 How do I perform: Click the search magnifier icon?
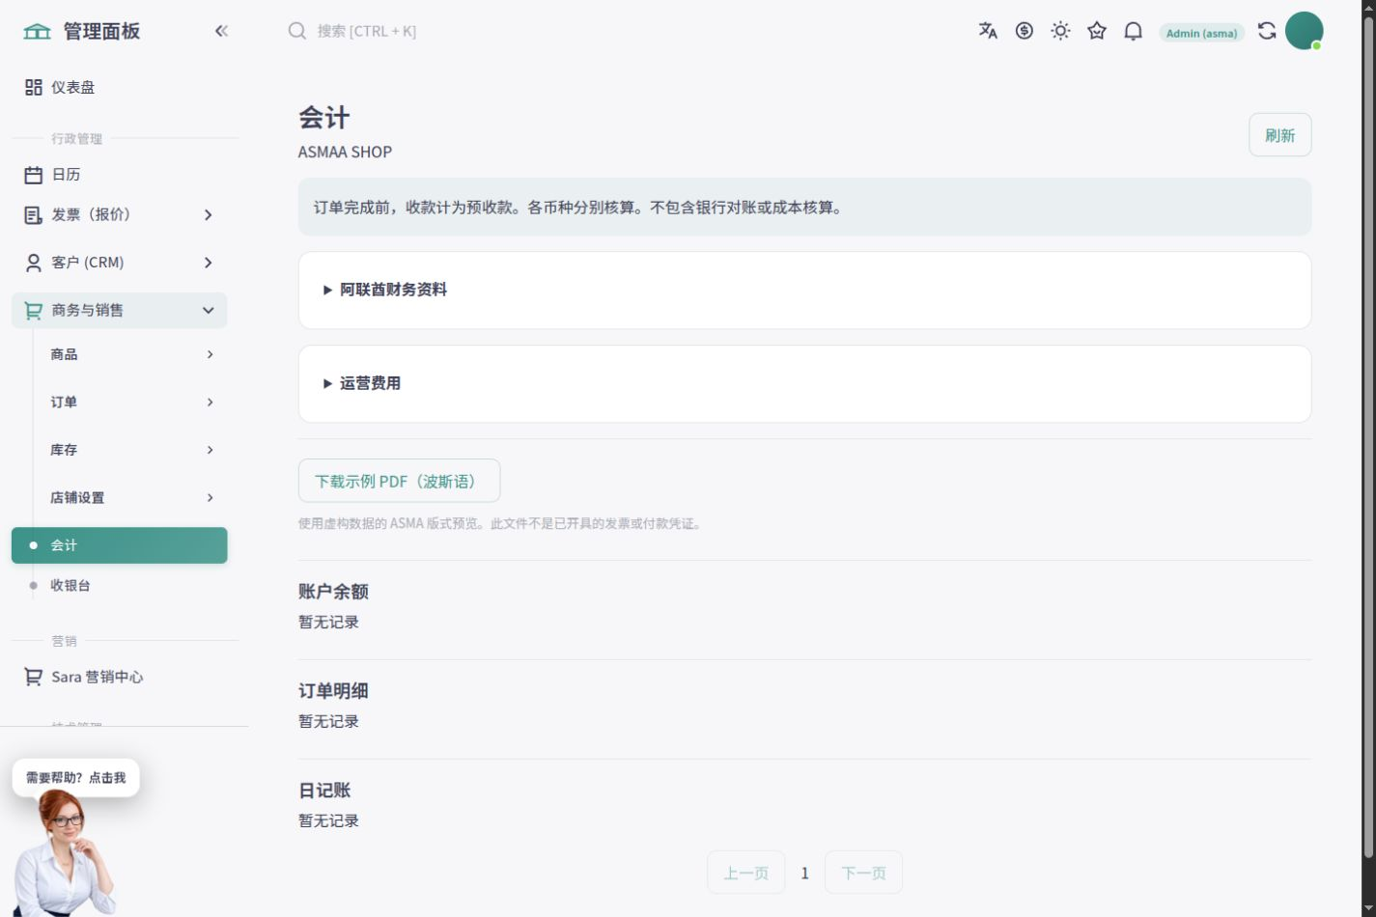pyautogui.click(x=297, y=31)
